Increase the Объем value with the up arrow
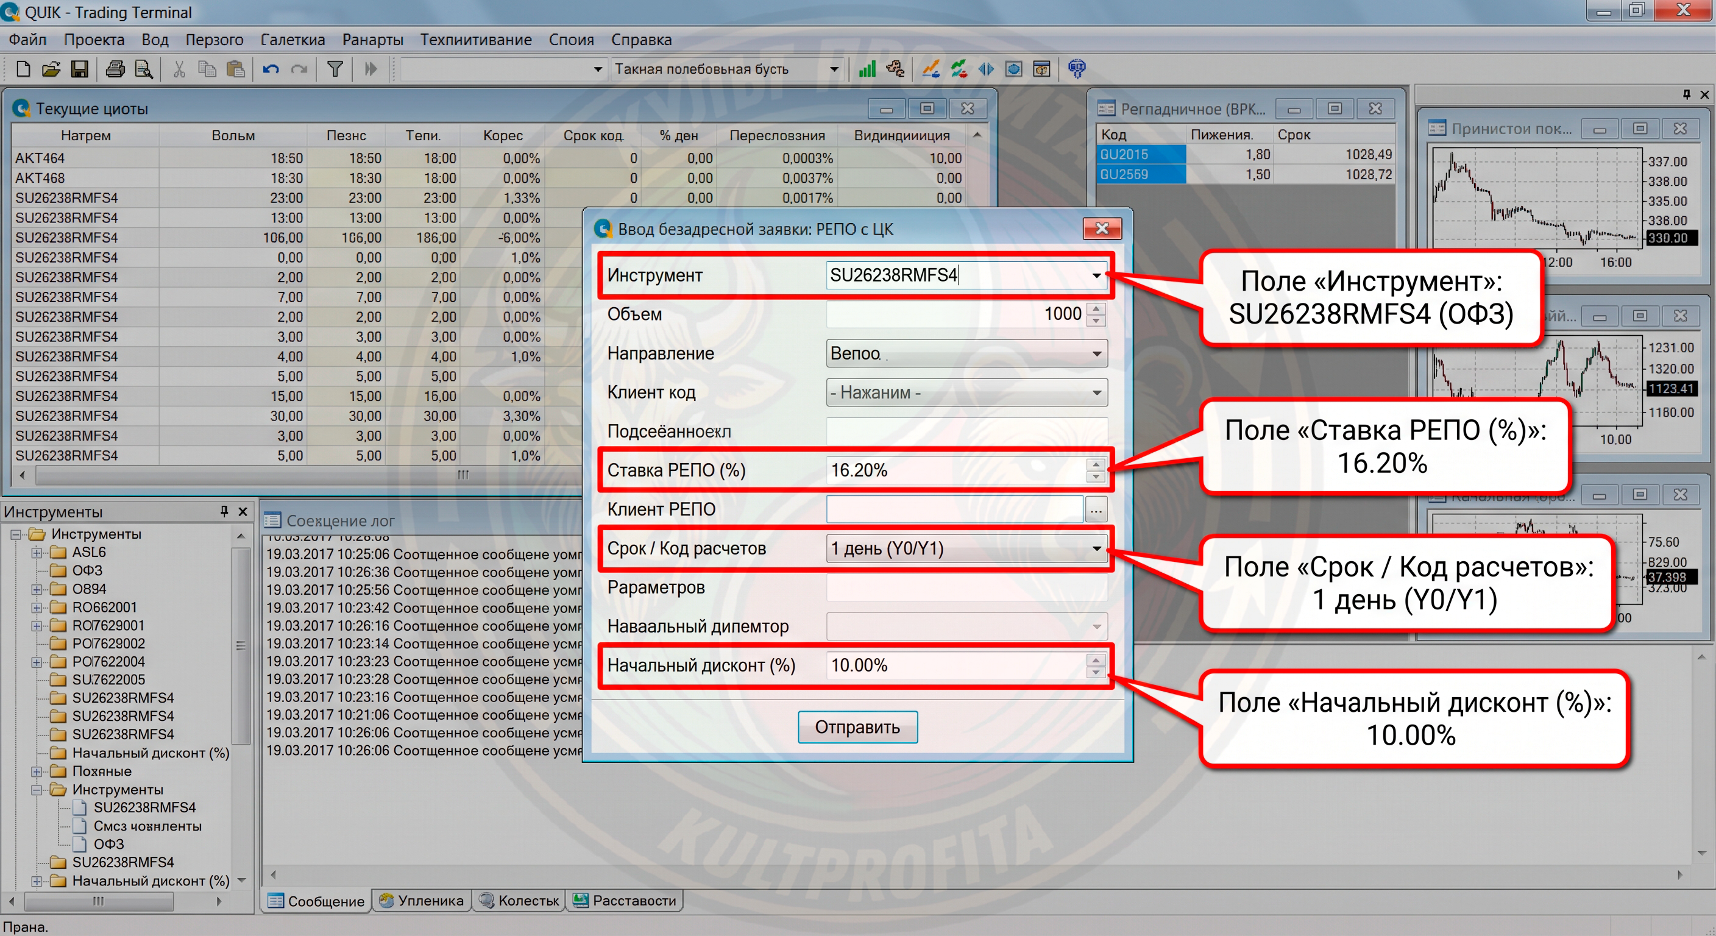This screenshot has width=1716, height=936. pyautogui.click(x=1096, y=308)
